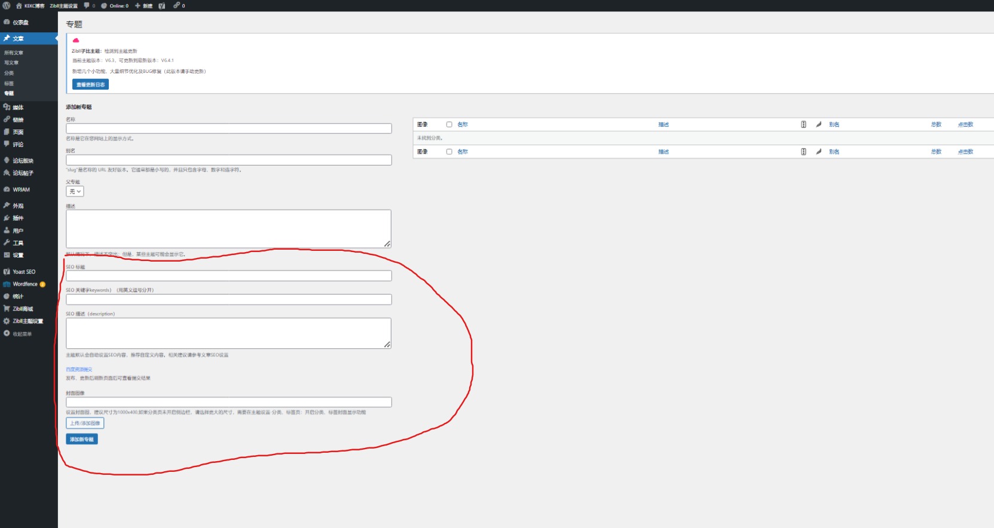Viewport: 994px width, 528px height.
Task: Click the WordPress logo in admin bar
Action: (x=7, y=5)
